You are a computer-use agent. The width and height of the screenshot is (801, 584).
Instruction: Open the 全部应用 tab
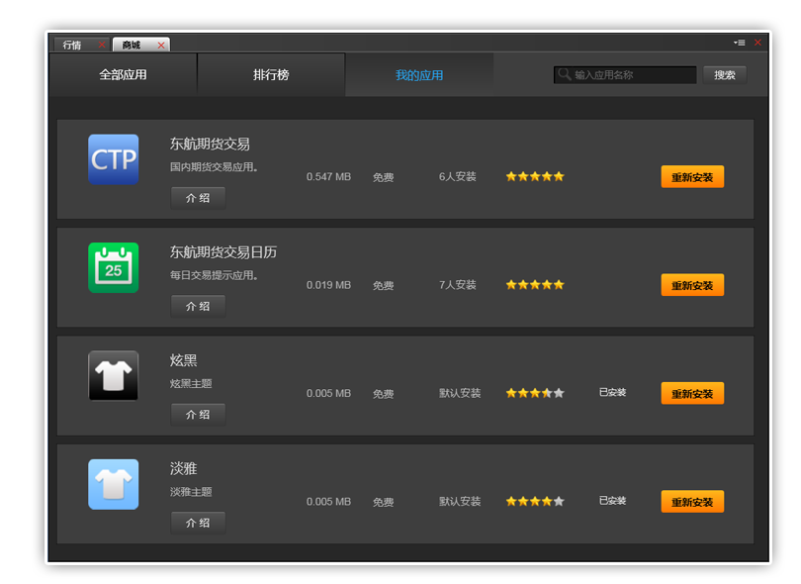(123, 74)
